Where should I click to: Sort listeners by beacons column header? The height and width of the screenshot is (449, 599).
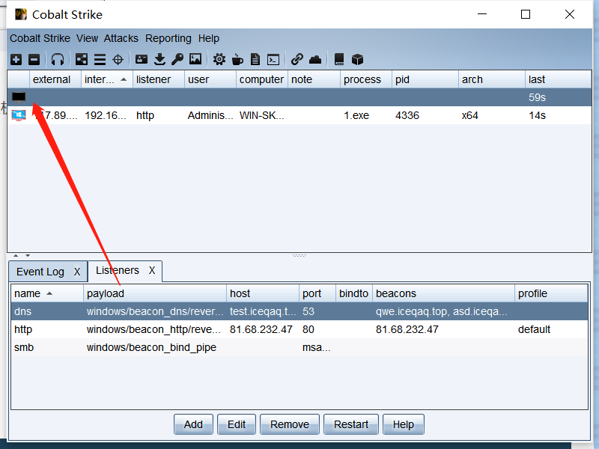(443, 293)
